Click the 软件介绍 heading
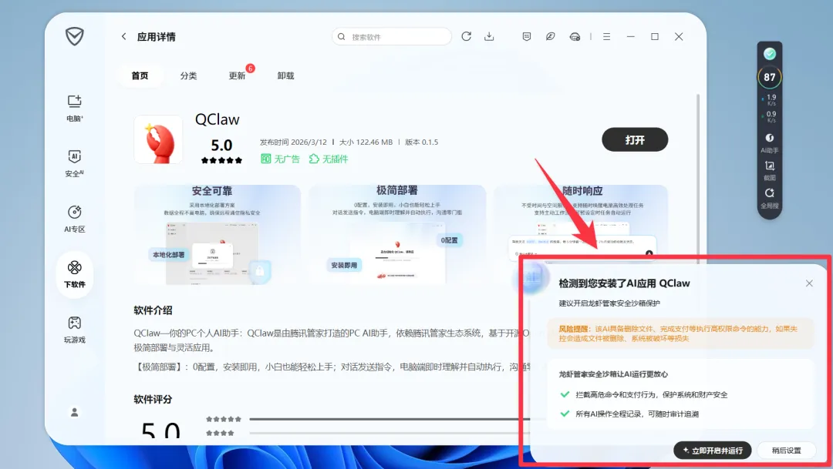Screen dimensions: 833x469 [x=153, y=310]
